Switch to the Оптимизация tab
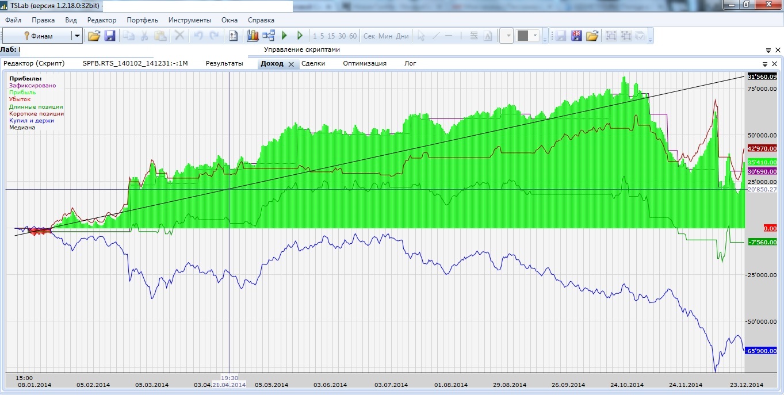 click(x=365, y=63)
